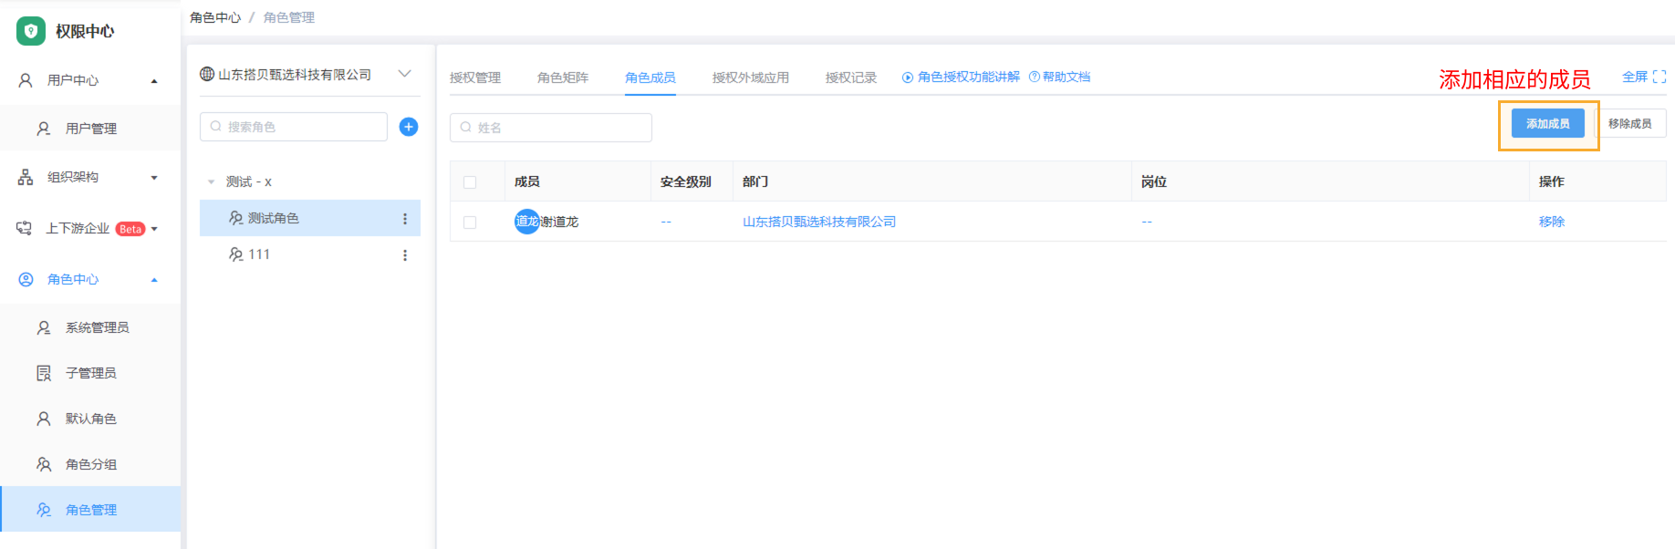This screenshot has width=1675, height=549.
Task: Click the 移除成员 button
Action: tap(1630, 123)
